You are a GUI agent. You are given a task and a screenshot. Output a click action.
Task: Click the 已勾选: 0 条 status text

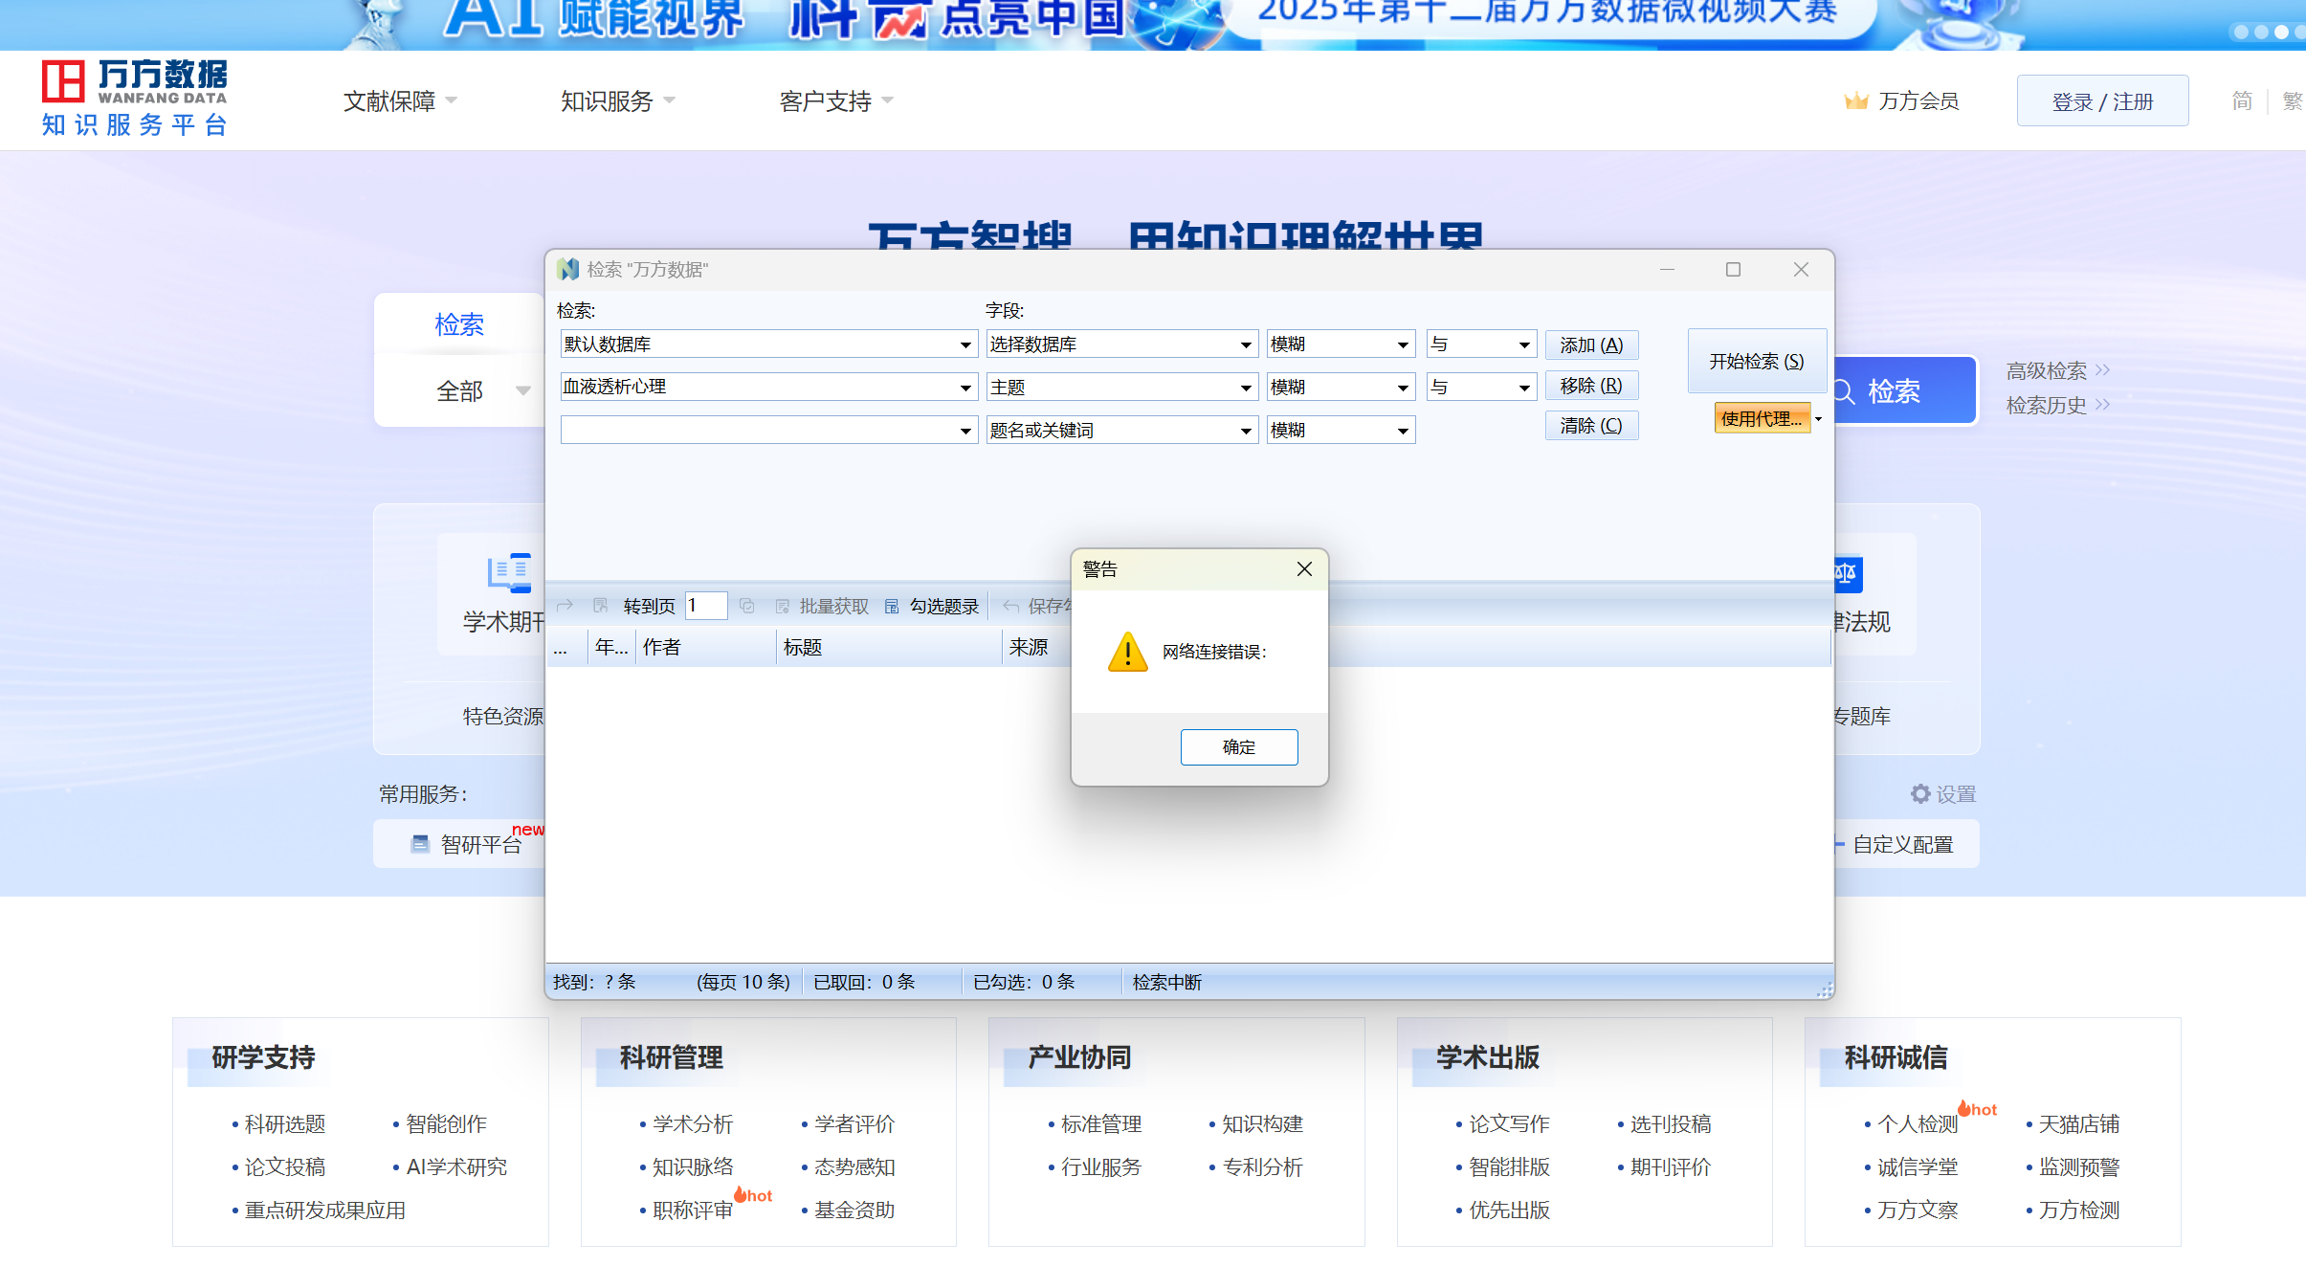1024,982
